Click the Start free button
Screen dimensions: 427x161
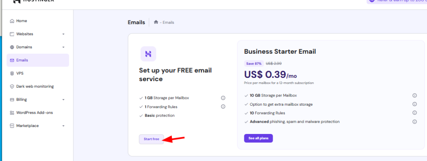point(151,139)
